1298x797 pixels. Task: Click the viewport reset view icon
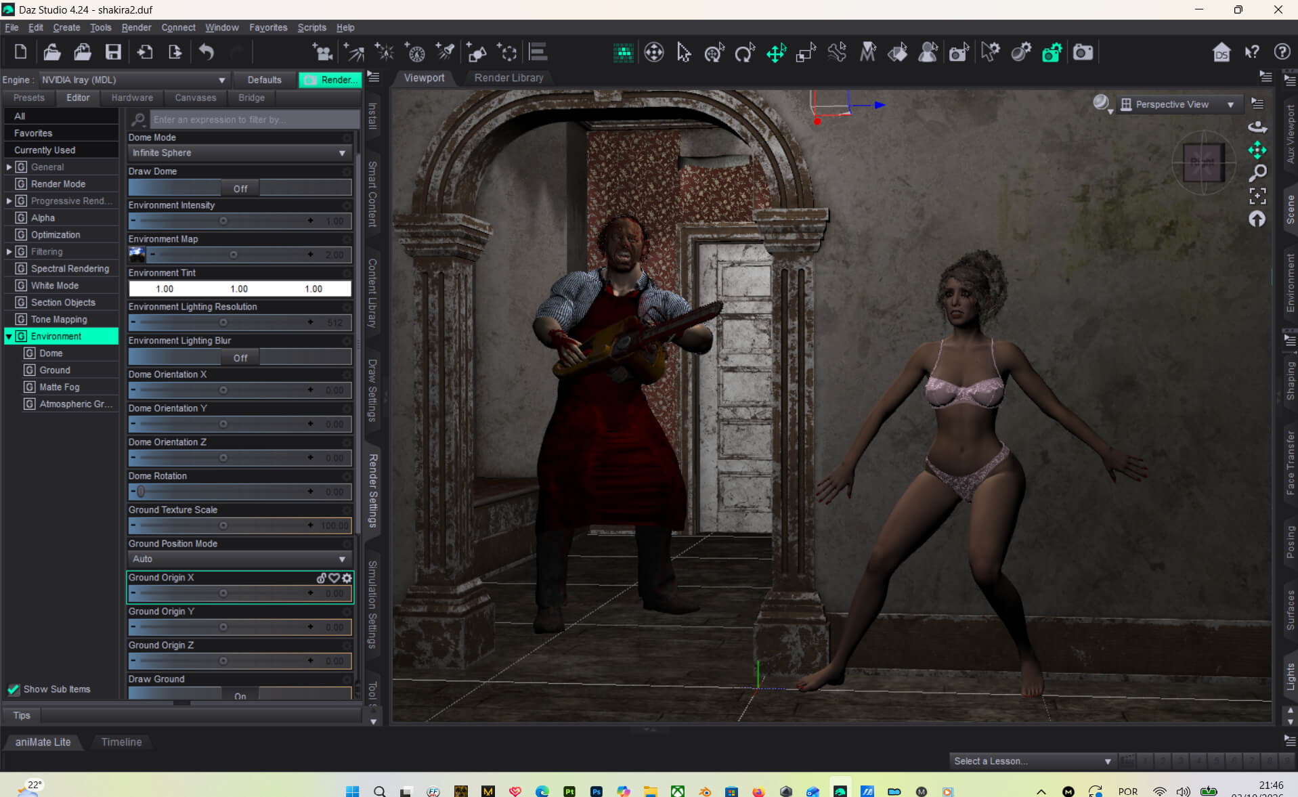(1257, 219)
